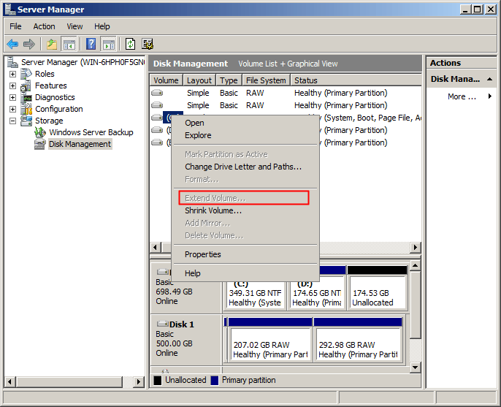Click the Disk Management tree icon
This screenshot has height=407, width=501.
click(x=40, y=144)
